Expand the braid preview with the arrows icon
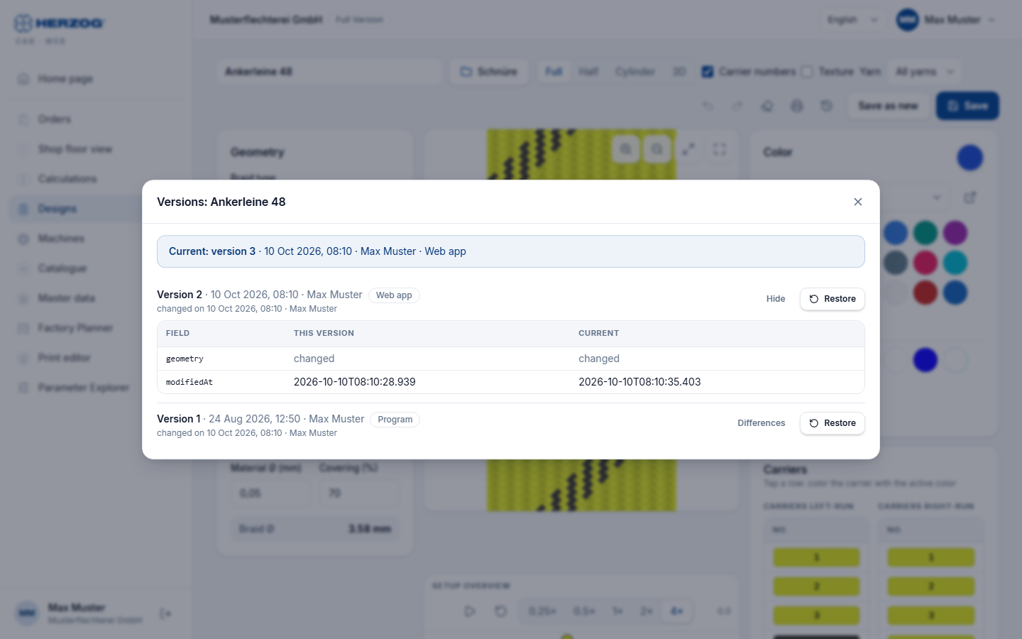The width and height of the screenshot is (1022, 639). pyautogui.click(x=688, y=149)
